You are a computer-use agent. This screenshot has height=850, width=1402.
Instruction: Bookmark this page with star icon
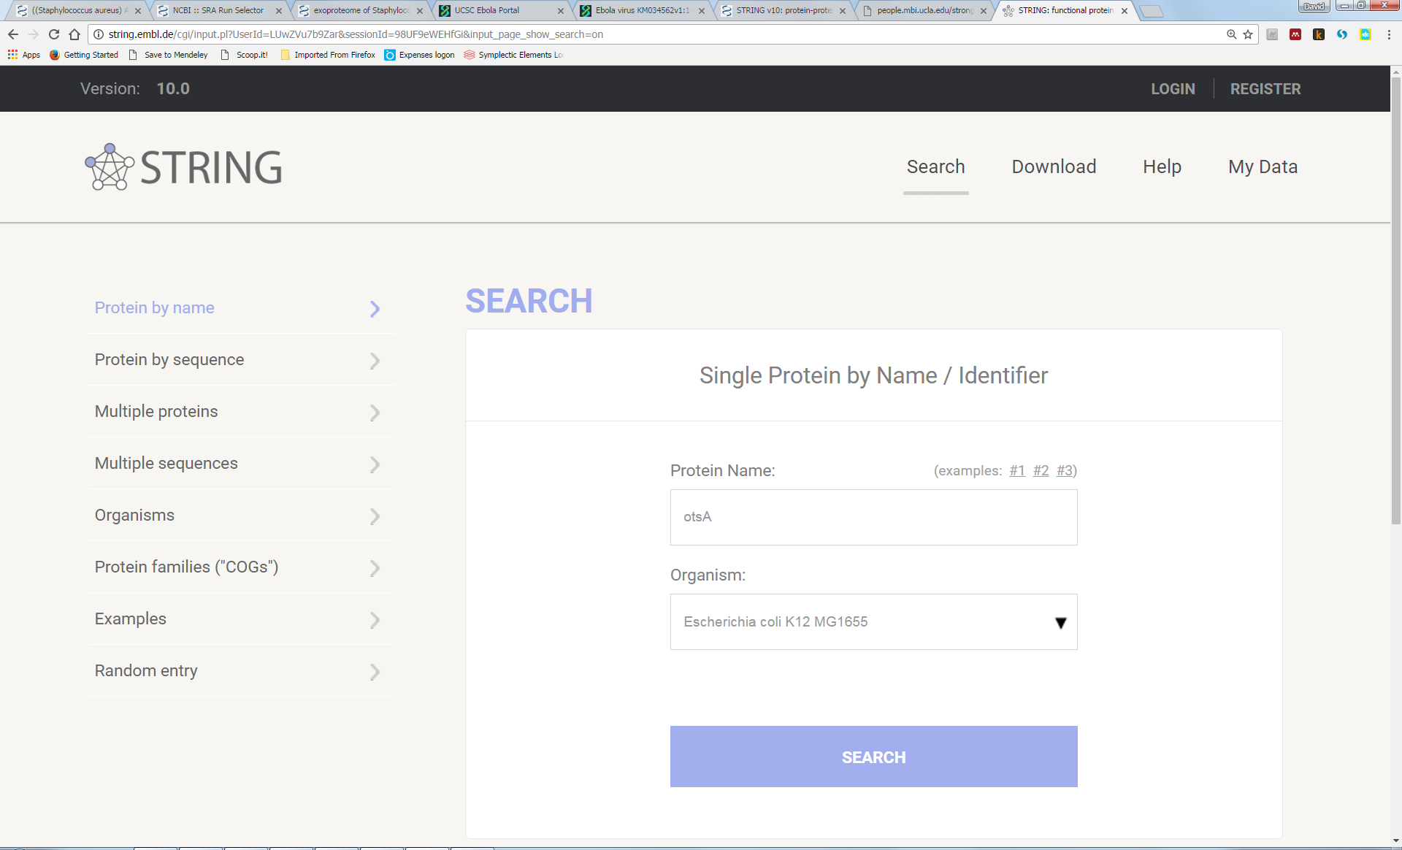pos(1248,34)
